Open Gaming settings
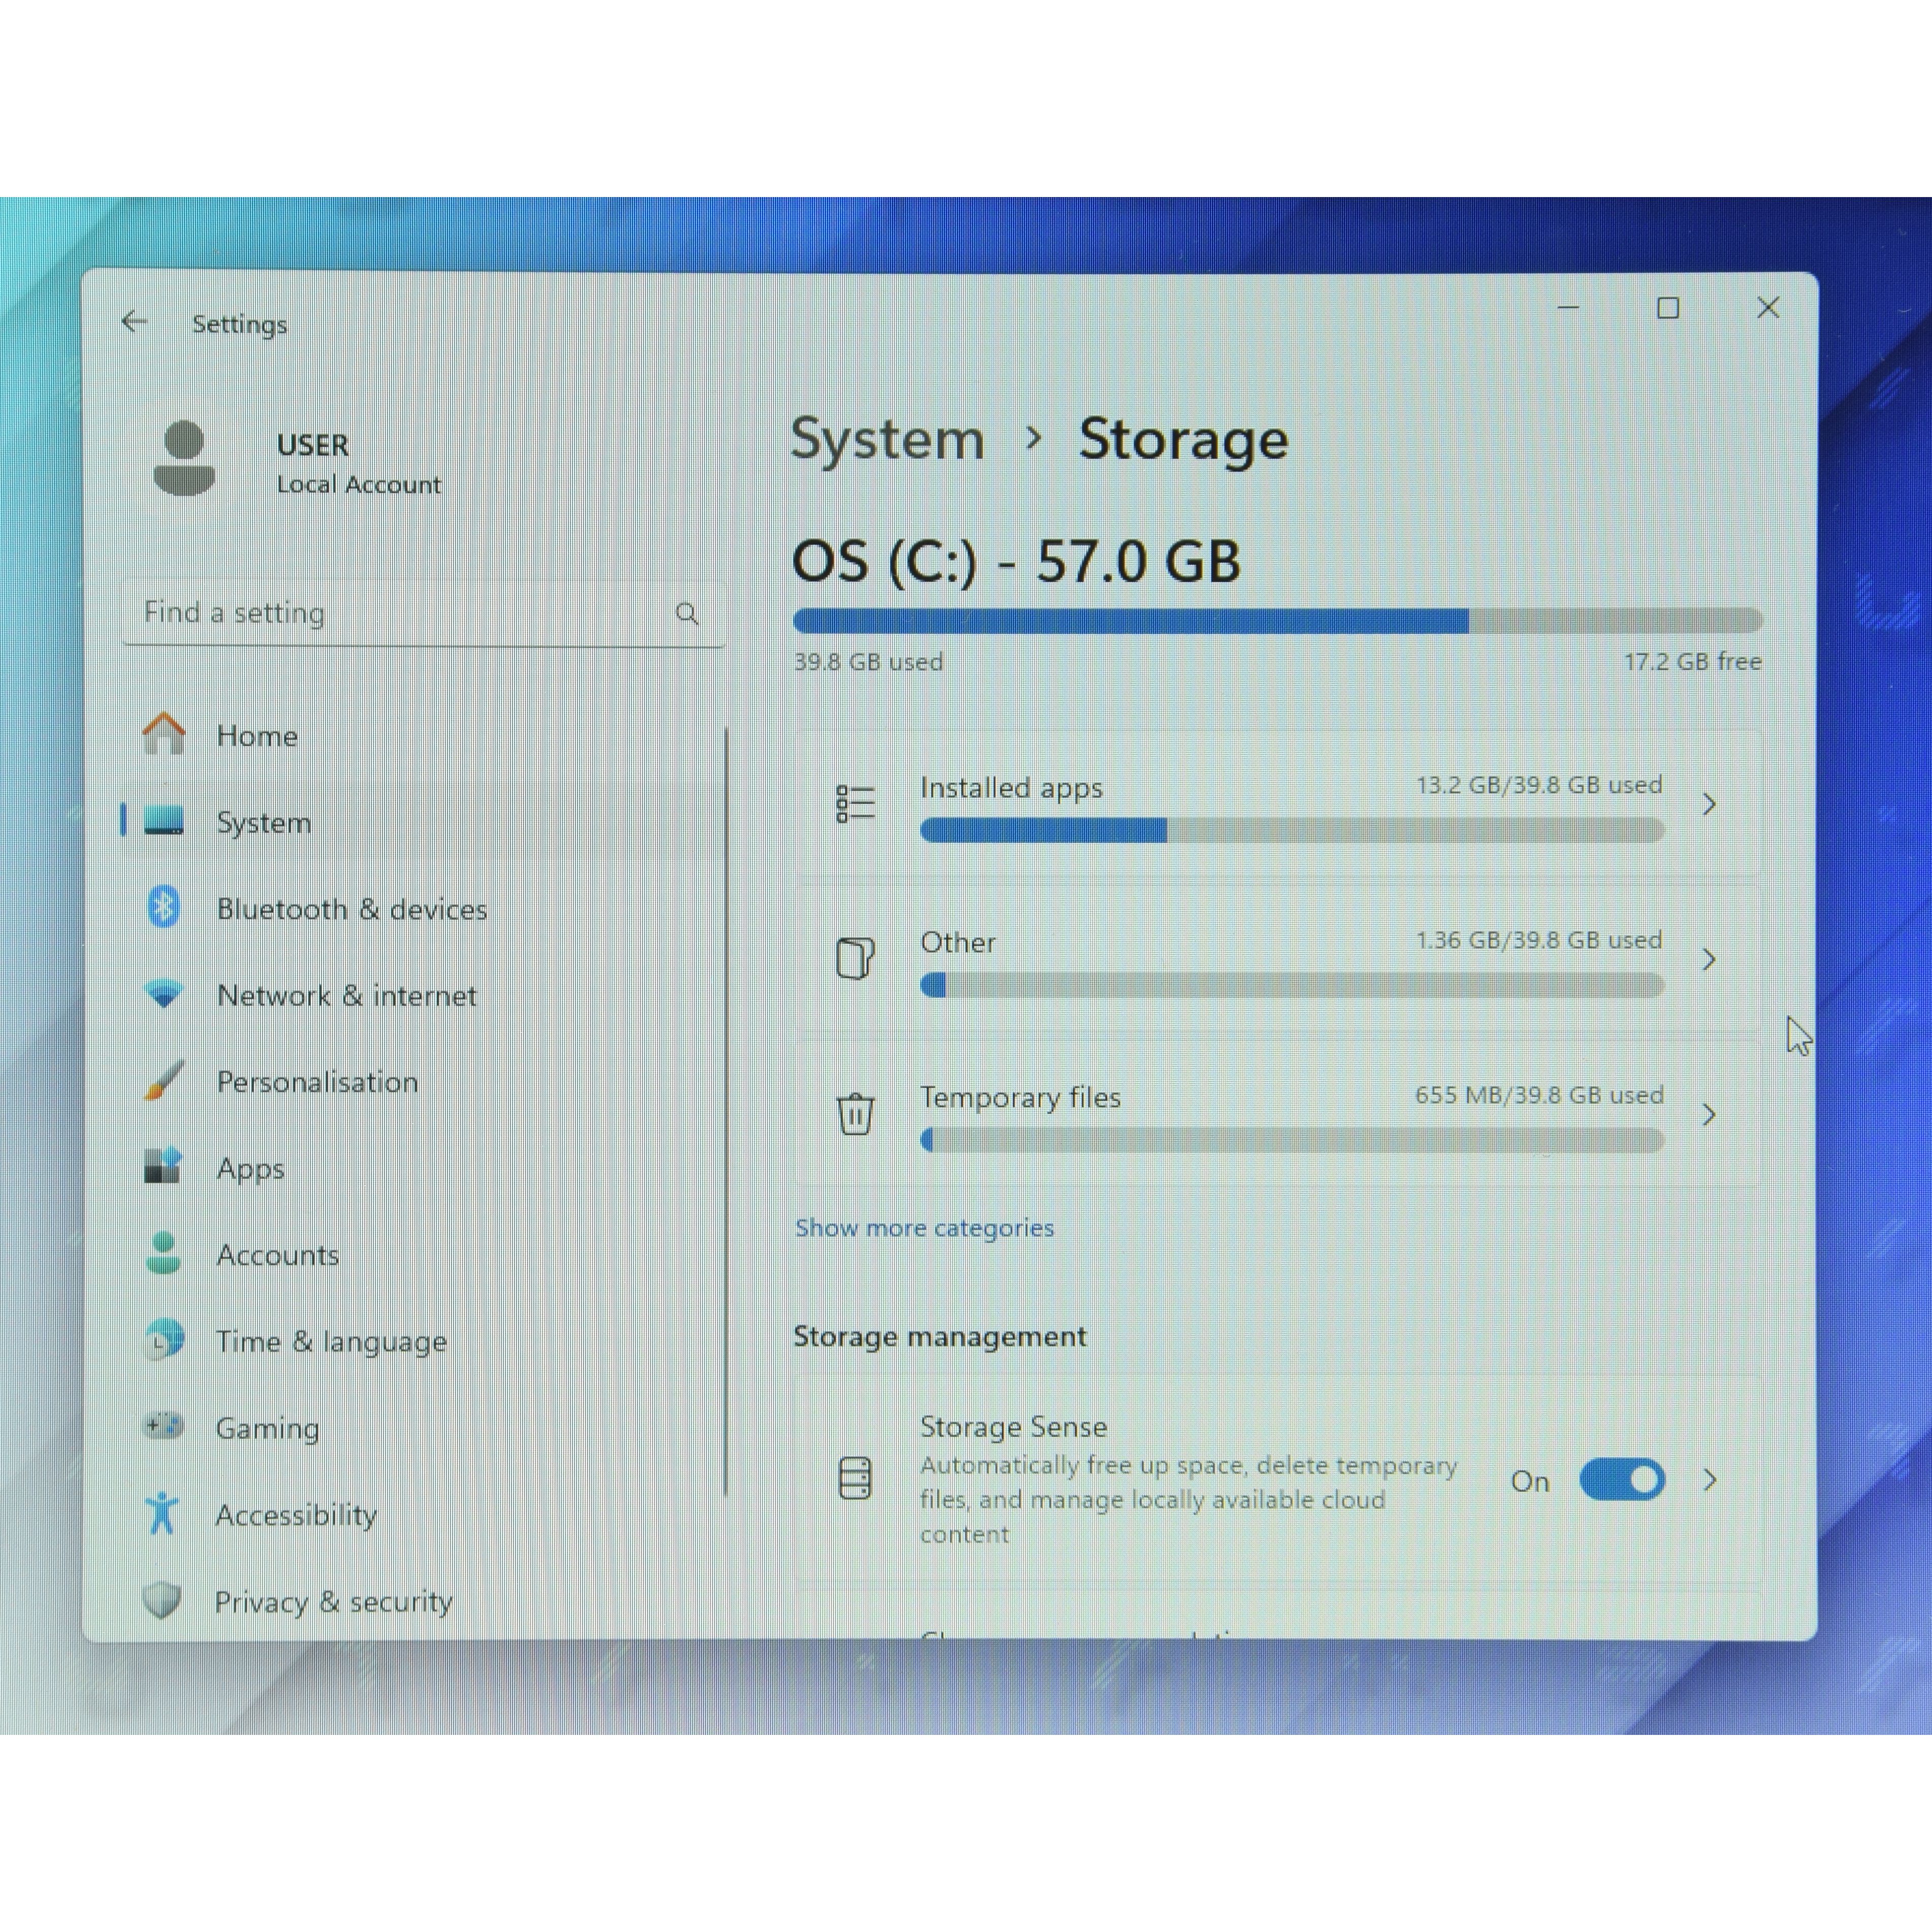Screen dimensions: 1932x1932 coord(423,1427)
